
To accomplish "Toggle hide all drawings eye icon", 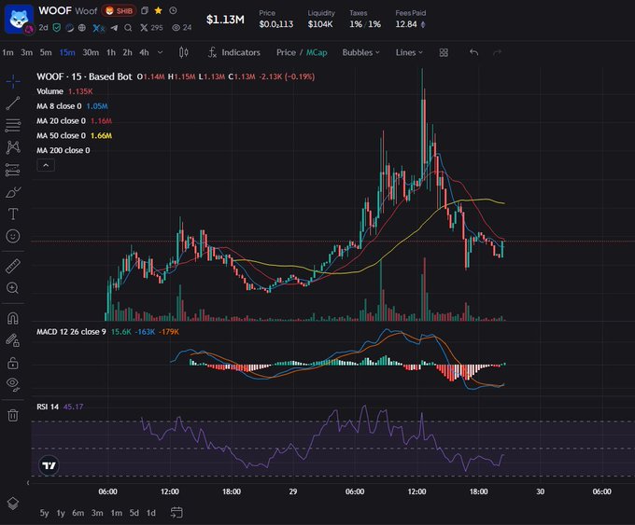I will point(13,384).
